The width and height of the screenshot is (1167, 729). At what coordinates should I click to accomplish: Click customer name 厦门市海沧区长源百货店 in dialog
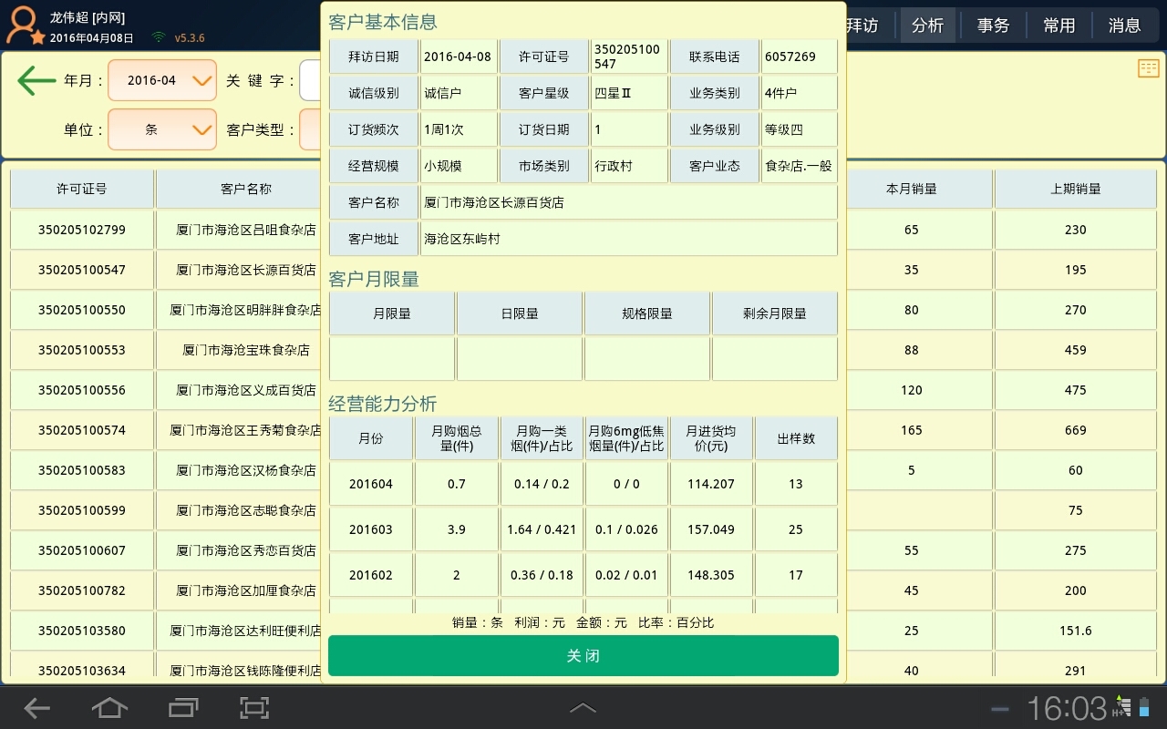point(494,202)
